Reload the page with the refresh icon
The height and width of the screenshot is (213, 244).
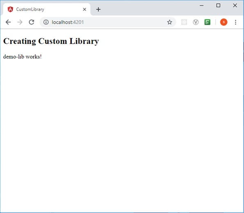(32, 22)
